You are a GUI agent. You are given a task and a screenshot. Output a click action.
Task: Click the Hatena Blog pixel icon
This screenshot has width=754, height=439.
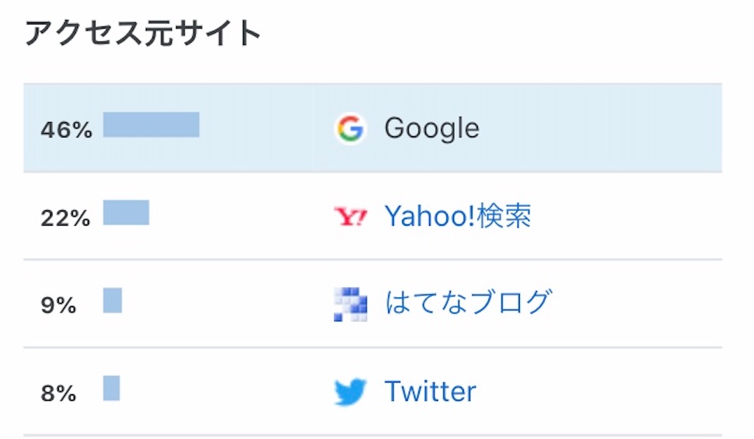pyautogui.click(x=350, y=304)
